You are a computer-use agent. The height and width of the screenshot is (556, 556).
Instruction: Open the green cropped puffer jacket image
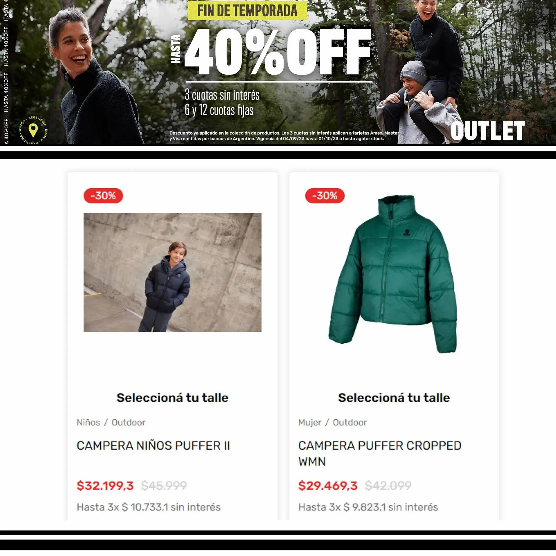tap(393, 274)
